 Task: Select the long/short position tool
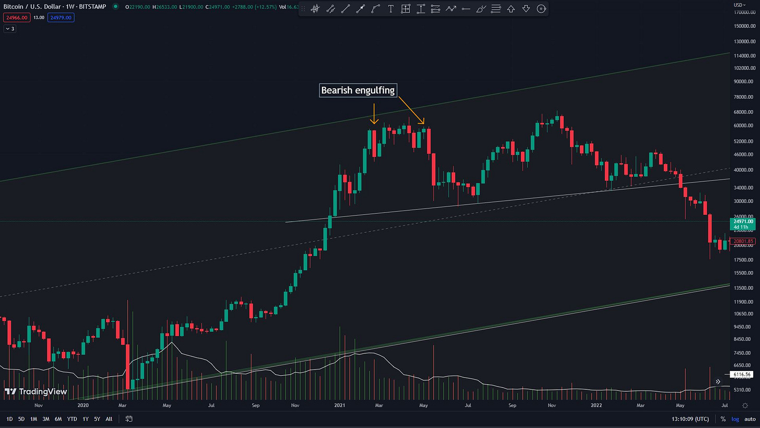[x=436, y=9]
